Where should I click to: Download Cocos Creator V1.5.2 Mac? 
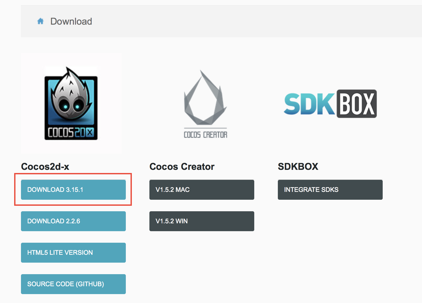[202, 190]
